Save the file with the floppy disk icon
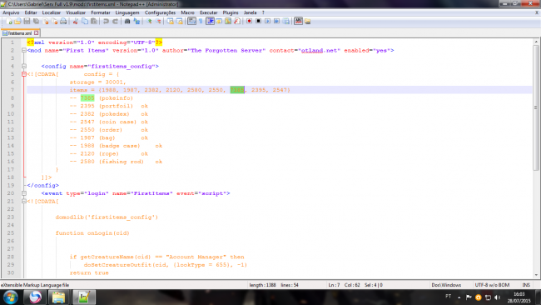Screen dimensions: 541x305 27,22
